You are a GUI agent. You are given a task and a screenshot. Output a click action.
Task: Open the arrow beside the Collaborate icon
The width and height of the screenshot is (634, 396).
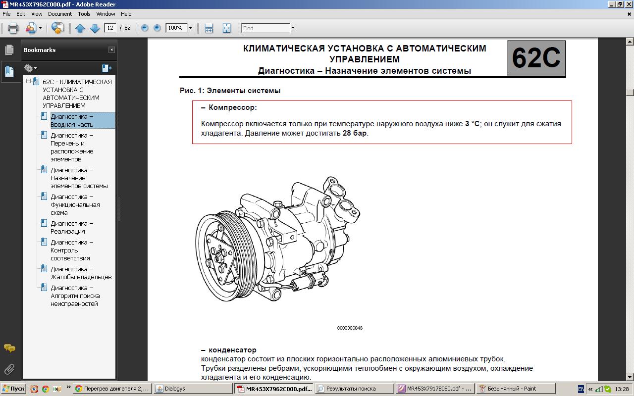tap(40, 28)
